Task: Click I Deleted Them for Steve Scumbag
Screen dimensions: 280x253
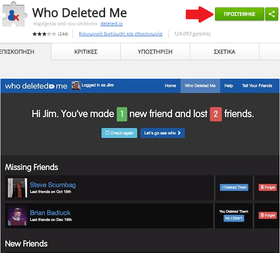Action: (234, 187)
